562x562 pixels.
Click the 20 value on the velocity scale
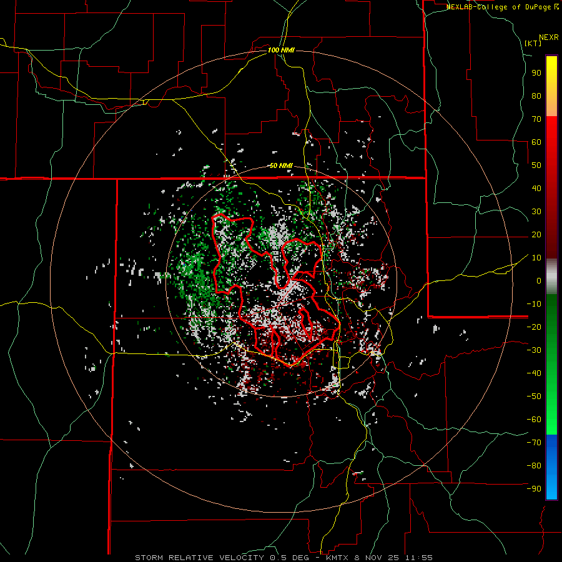[536, 234]
